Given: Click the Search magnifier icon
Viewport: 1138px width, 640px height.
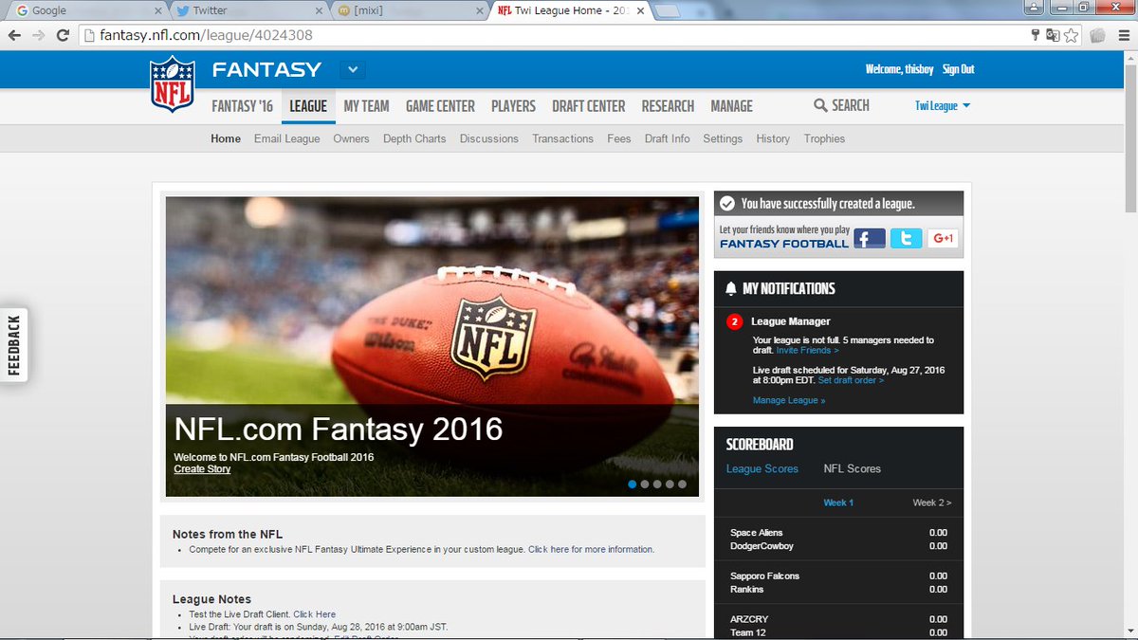Looking at the screenshot, I should [x=820, y=106].
